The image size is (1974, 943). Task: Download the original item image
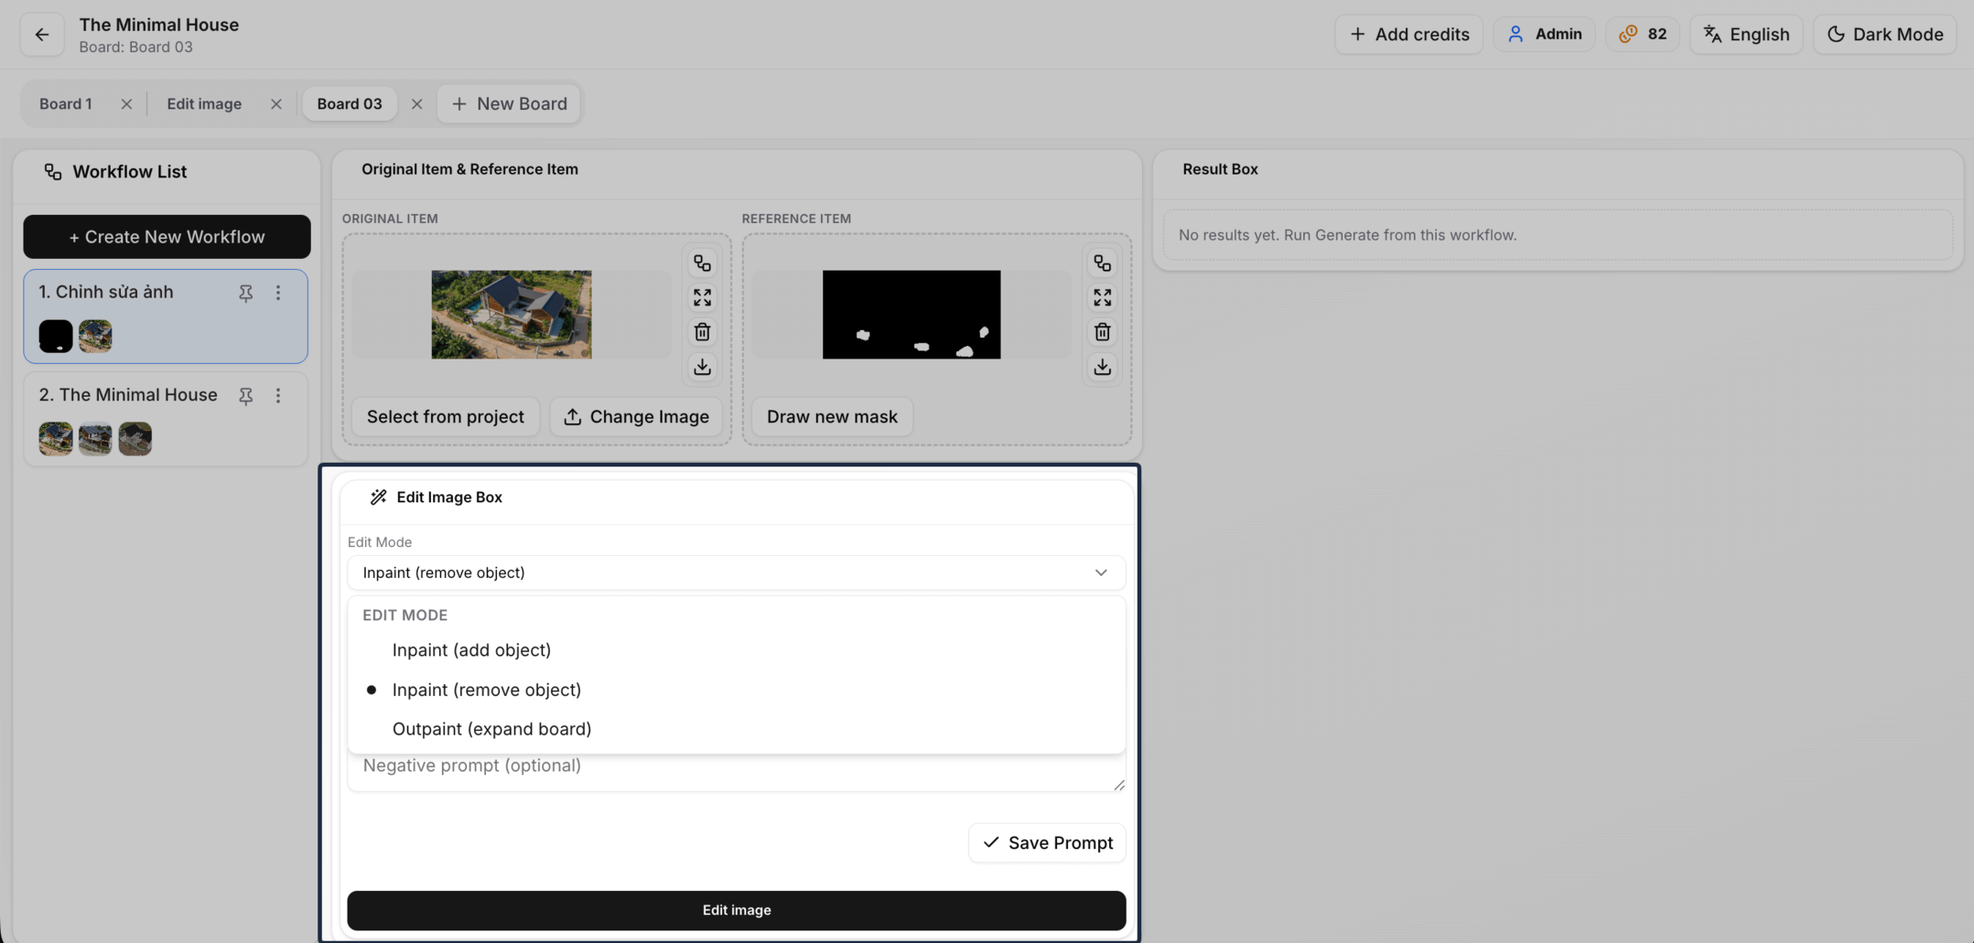[702, 367]
